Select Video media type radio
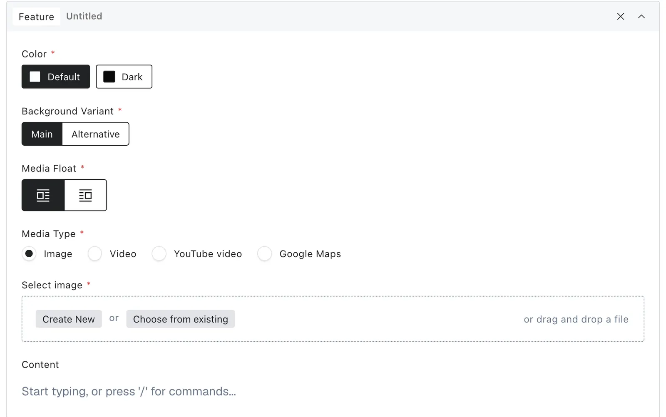666x417 pixels. click(95, 253)
